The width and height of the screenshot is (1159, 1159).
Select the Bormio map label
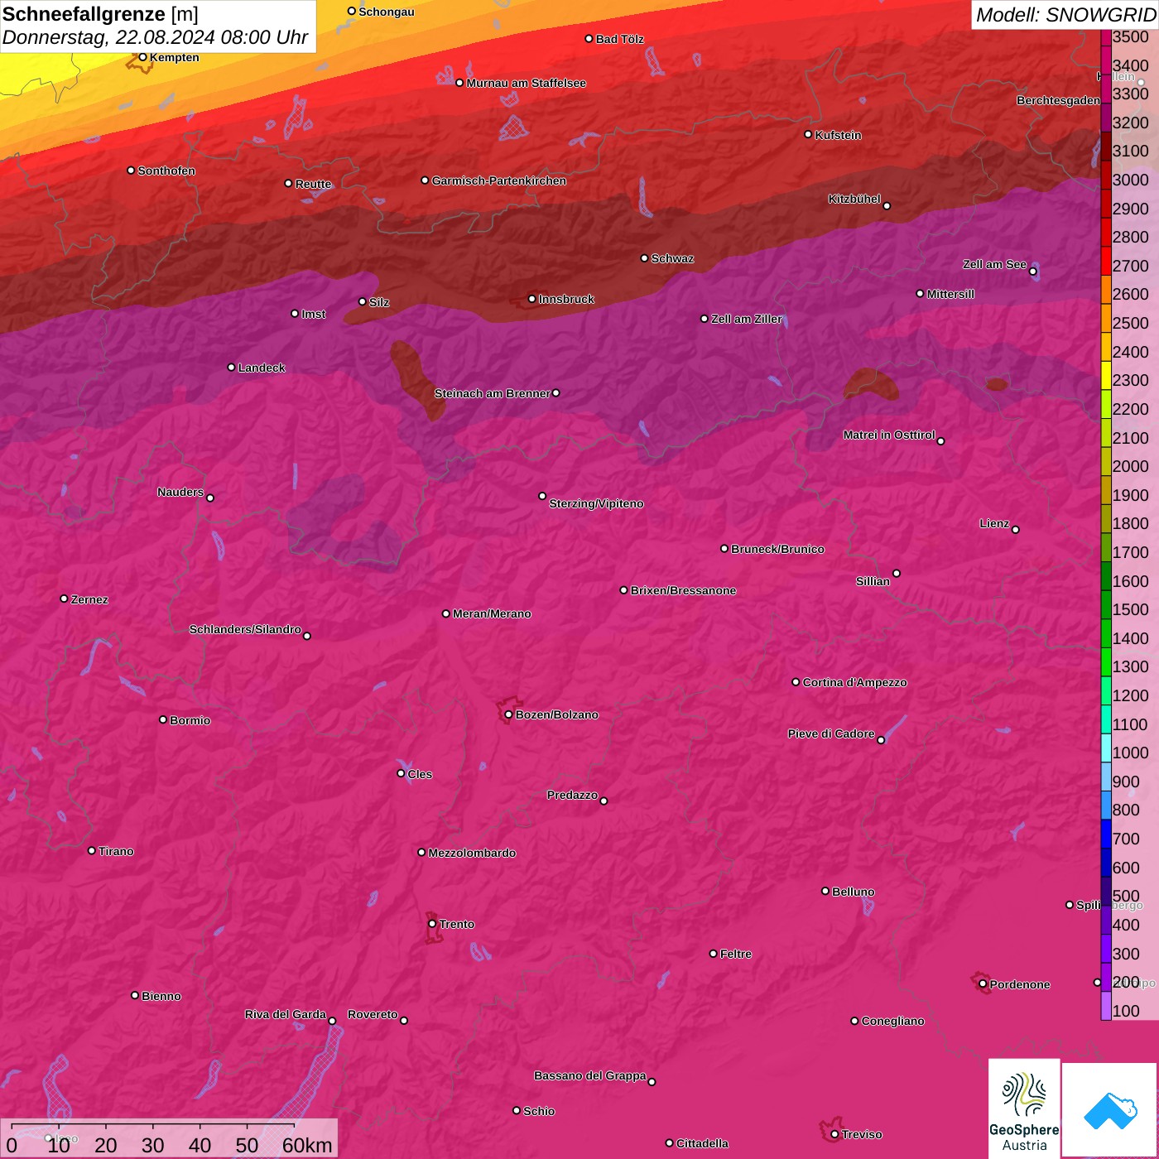(190, 721)
